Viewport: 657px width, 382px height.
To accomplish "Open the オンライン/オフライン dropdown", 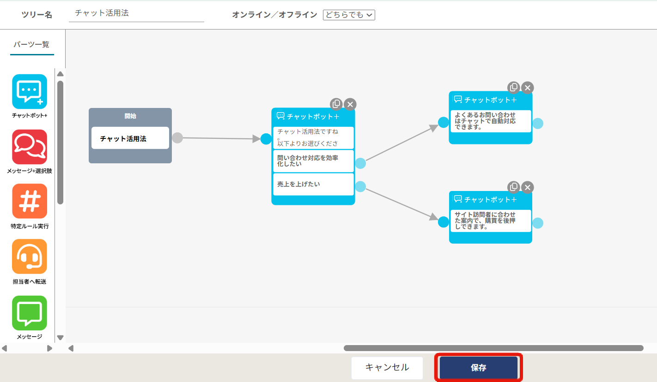I will [x=349, y=15].
